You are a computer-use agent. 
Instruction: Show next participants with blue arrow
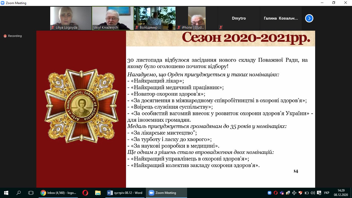click(x=309, y=18)
